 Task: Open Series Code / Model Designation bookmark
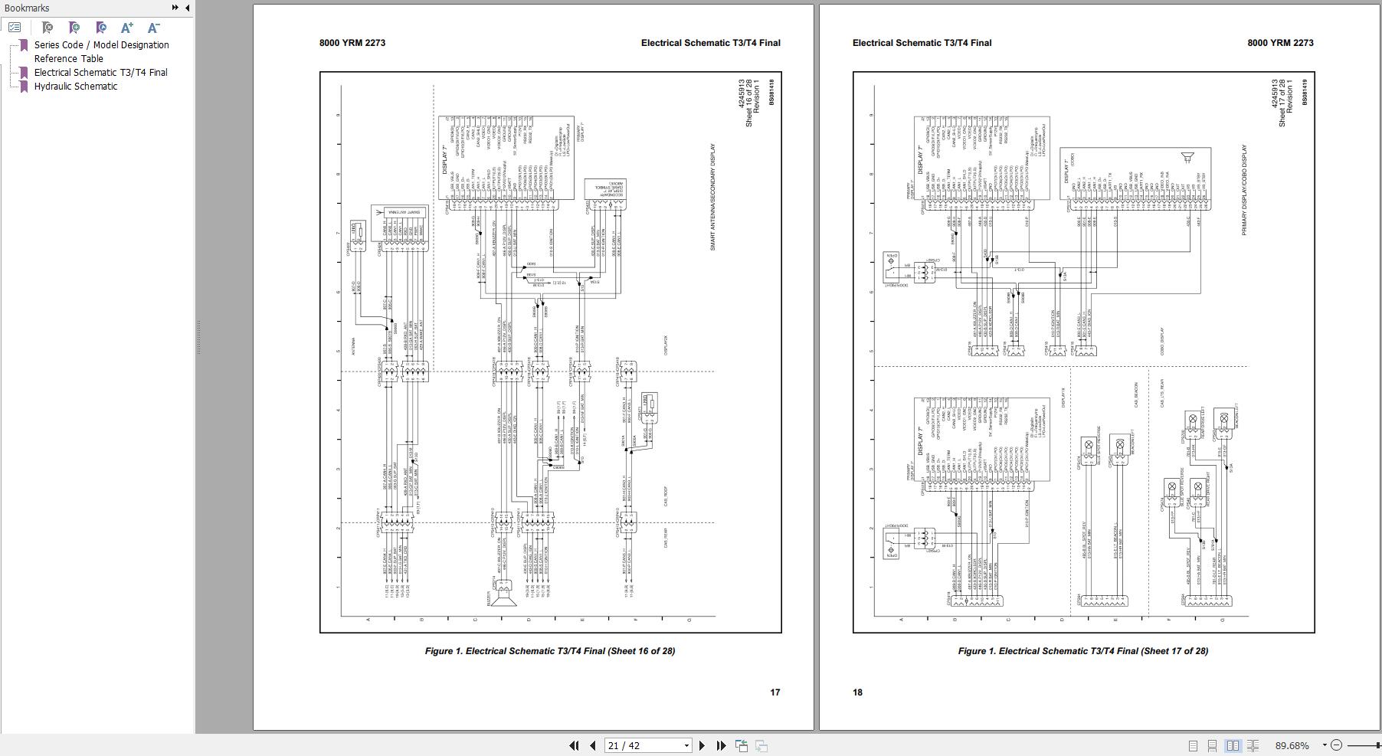click(102, 51)
